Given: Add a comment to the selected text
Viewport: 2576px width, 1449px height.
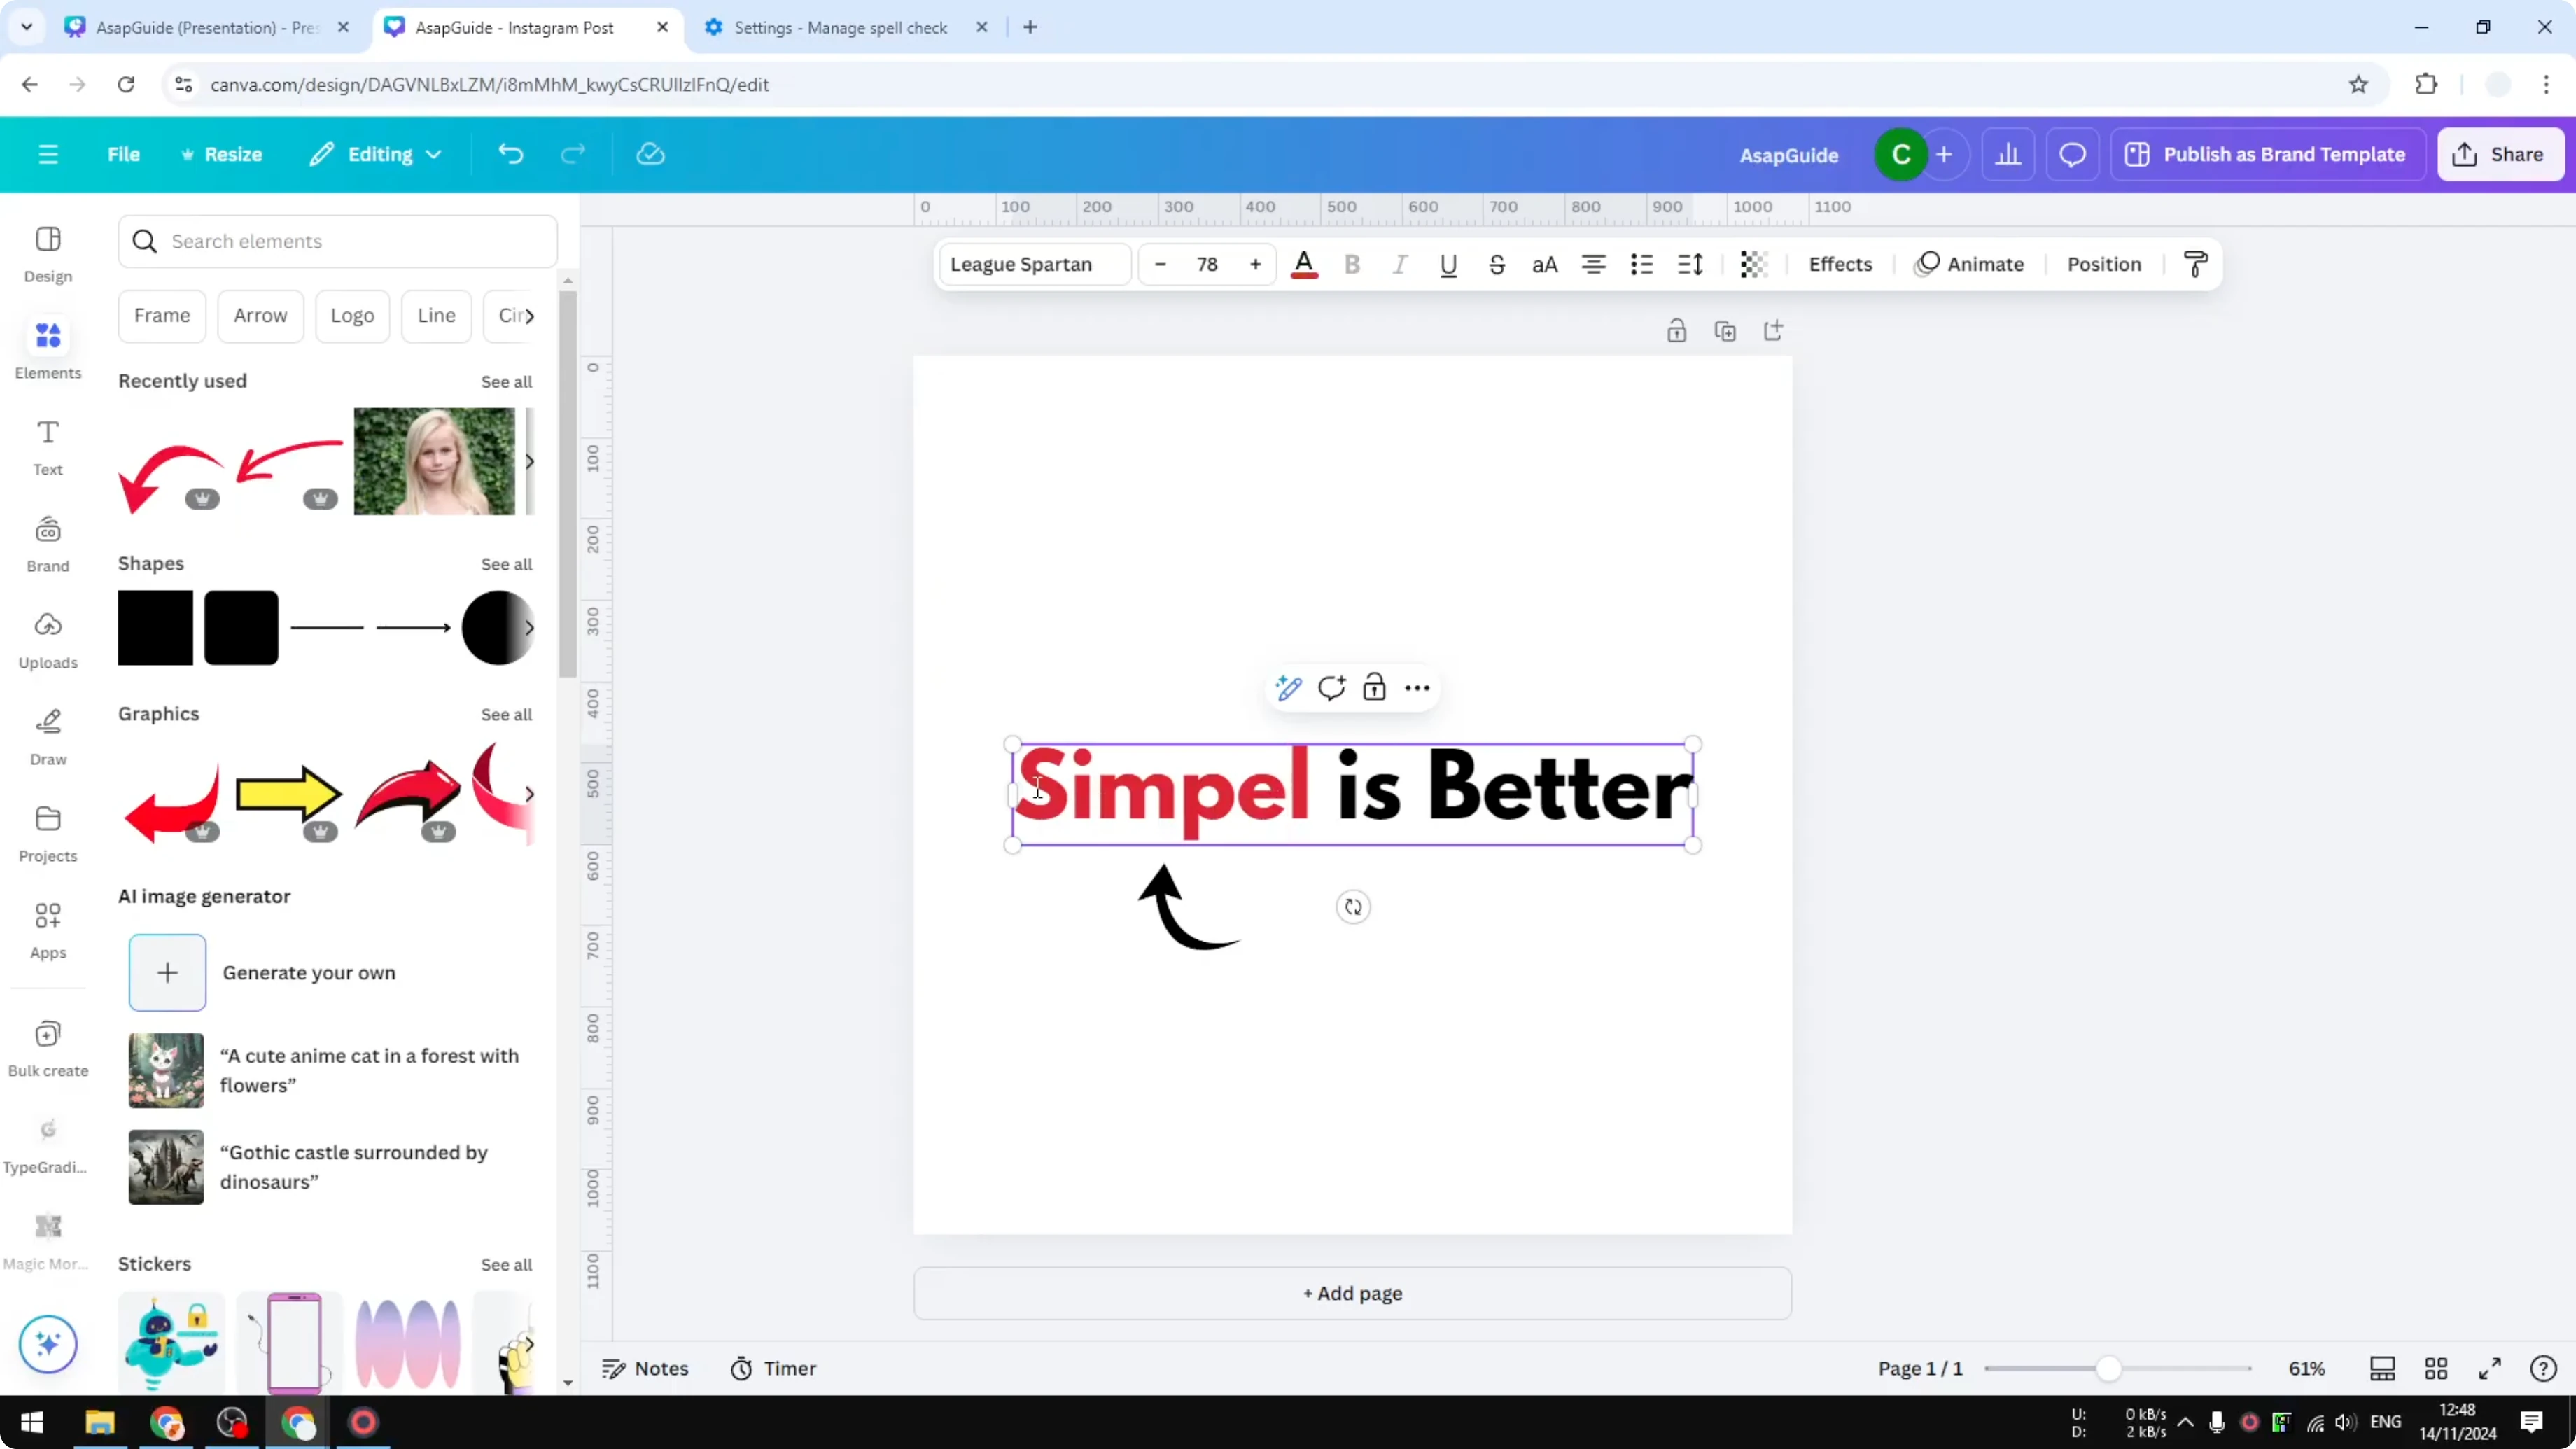Looking at the screenshot, I should coord(1331,688).
